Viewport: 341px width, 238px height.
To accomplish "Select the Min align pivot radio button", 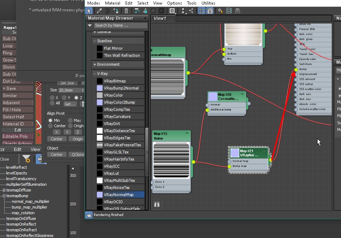I will [50, 121].
